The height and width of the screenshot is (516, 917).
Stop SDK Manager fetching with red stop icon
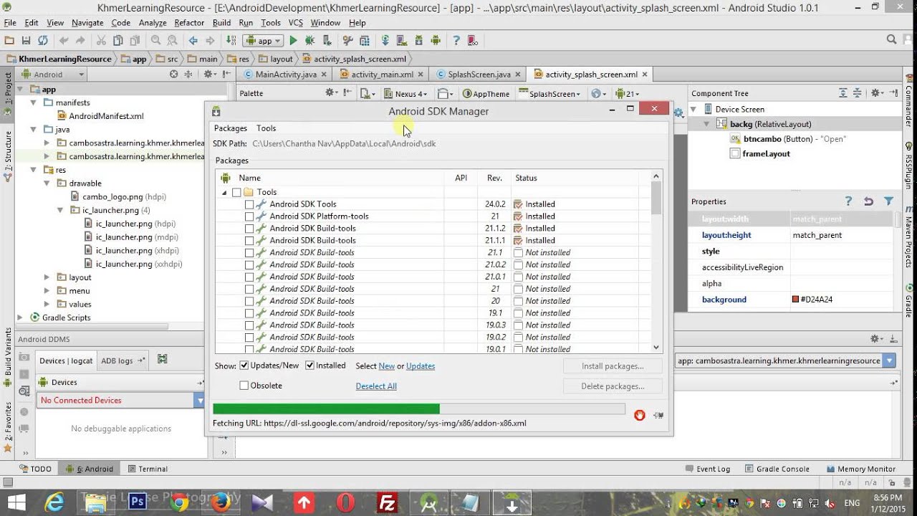point(640,415)
